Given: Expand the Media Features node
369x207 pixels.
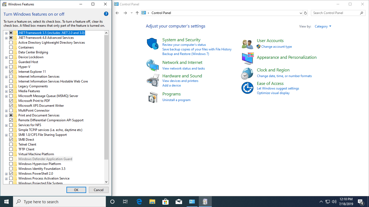Looking at the screenshot, I should pos(6,91).
